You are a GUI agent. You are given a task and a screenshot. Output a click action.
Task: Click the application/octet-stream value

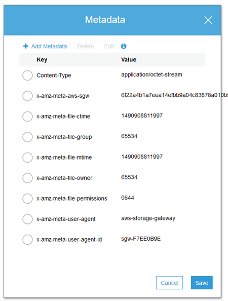click(151, 74)
